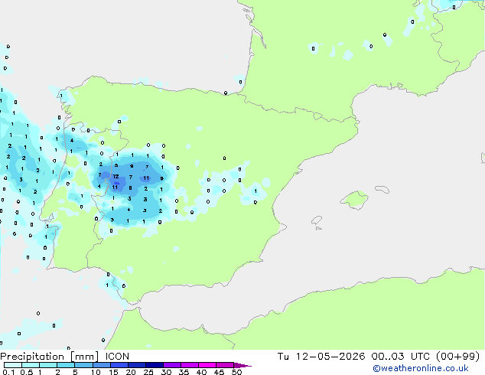Click the 40–45 mm legend color box

[x=207, y=365]
